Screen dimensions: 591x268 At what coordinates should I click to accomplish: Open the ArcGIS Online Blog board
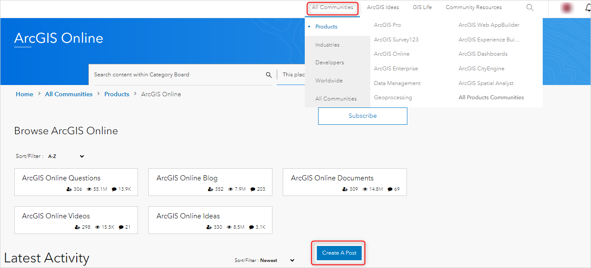coord(210,182)
